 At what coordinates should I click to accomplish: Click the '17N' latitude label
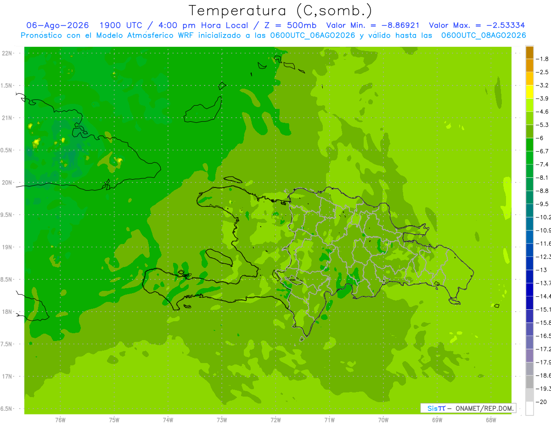pos(7,376)
